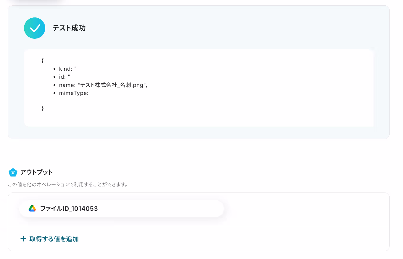Click the mimeType: line in the result

74,93
